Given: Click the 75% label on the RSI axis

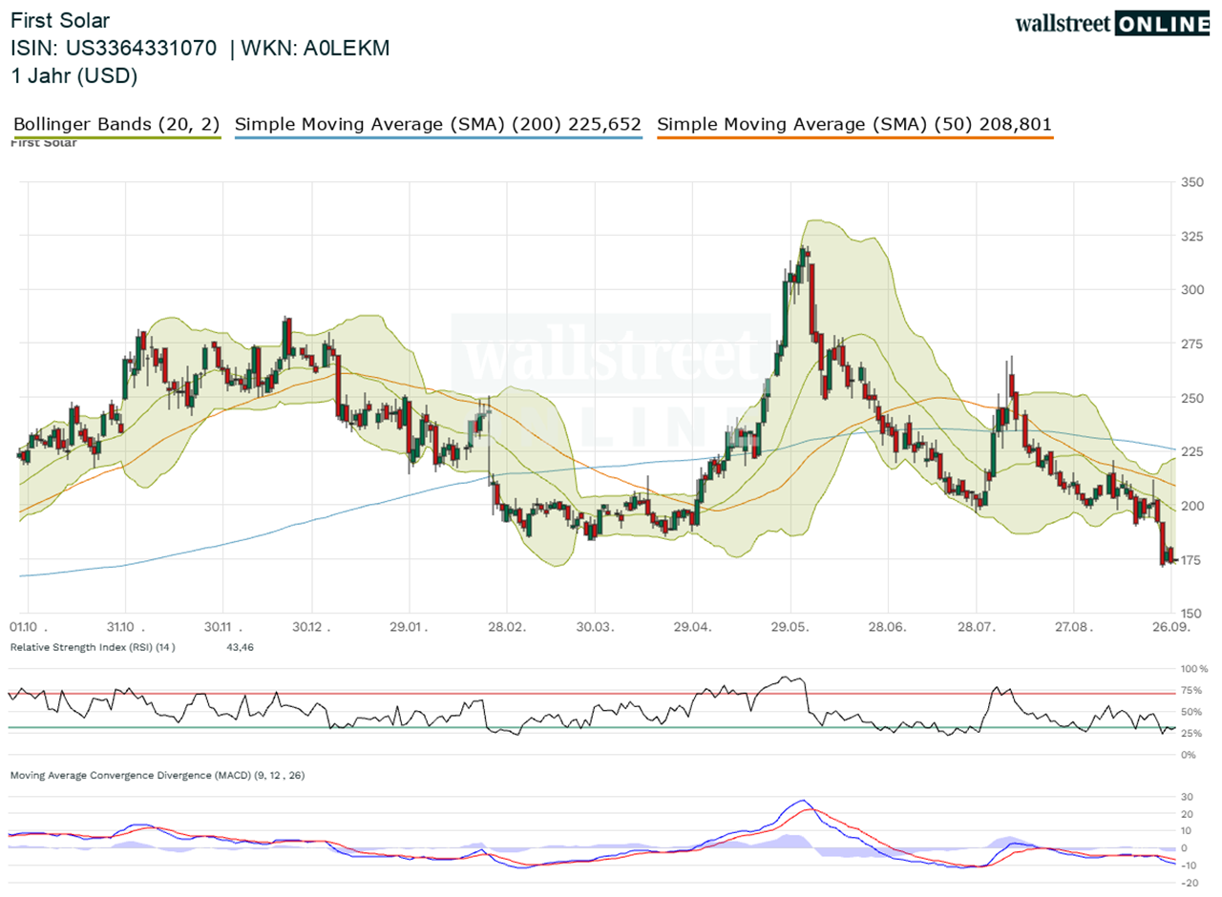Looking at the screenshot, I should click(1190, 690).
